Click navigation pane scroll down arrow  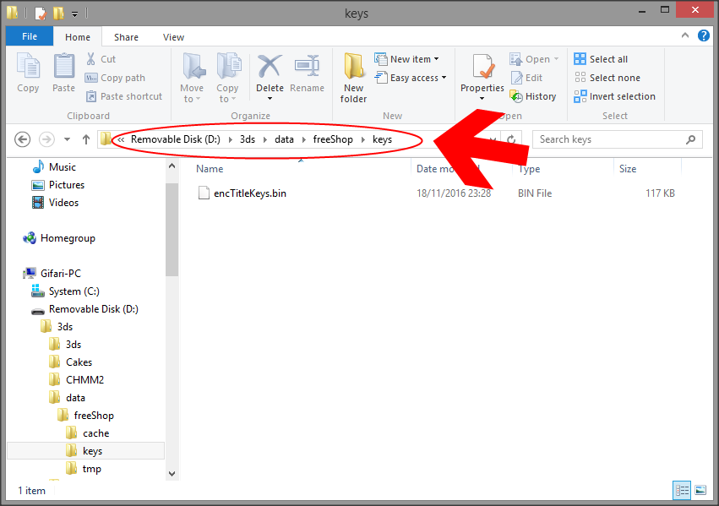172,474
